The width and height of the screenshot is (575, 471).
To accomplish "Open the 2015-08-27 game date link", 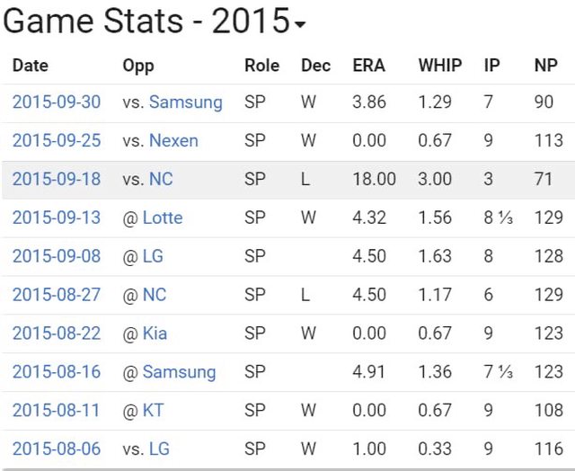I will [x=57, y=295].
